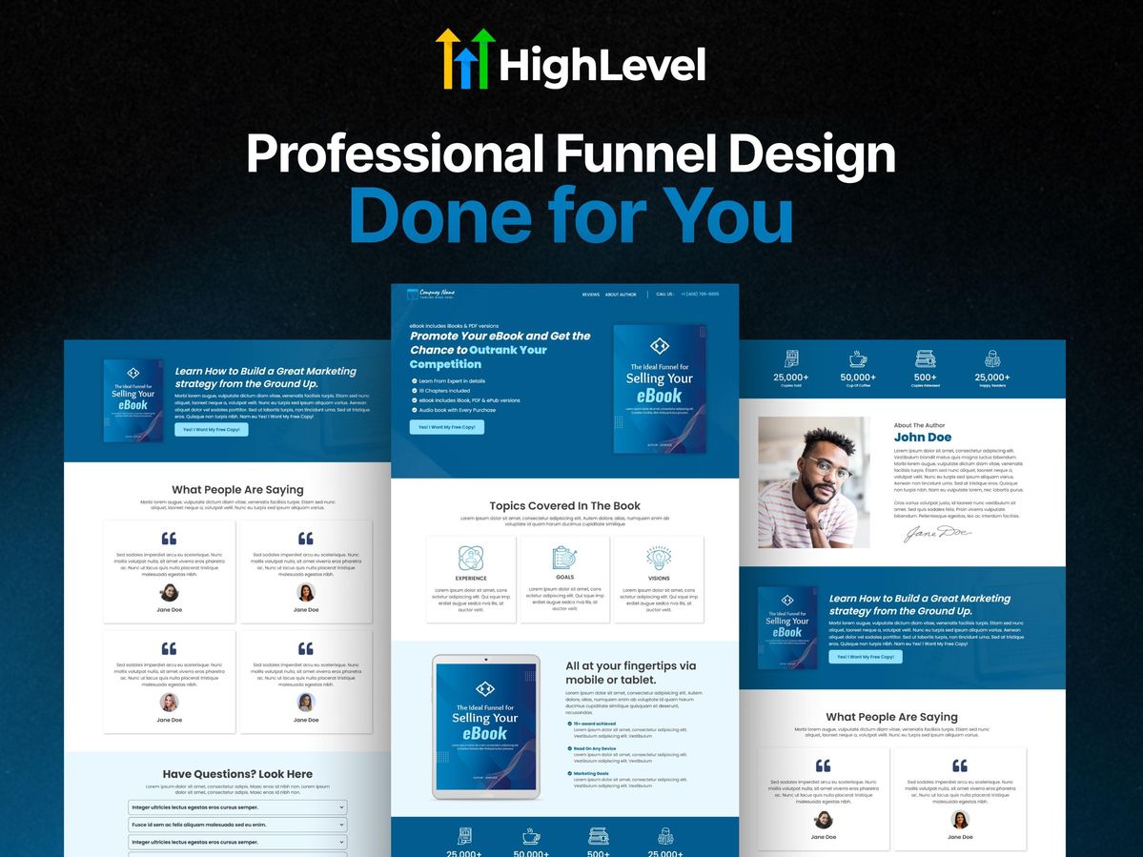Select the 'Topics Covered In The Book' heading
This screenshot has height=857, width=1143.
point(565,506)
